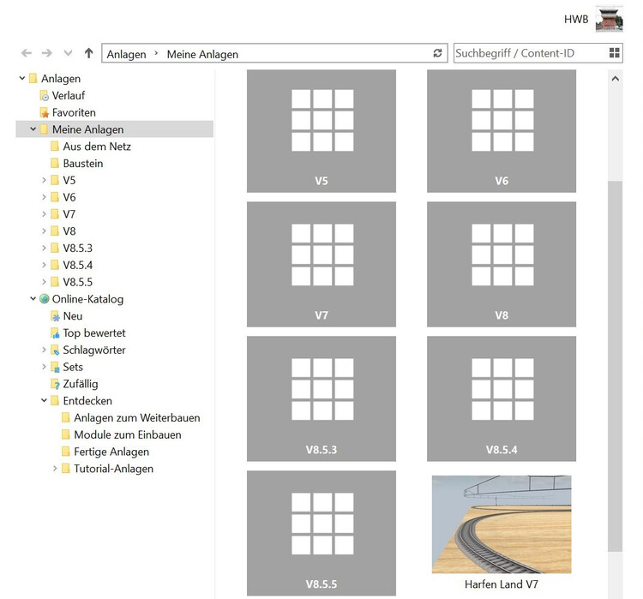Open Module zum Einbauen
This screenshot has width=643, height=599.
point(128,435)
